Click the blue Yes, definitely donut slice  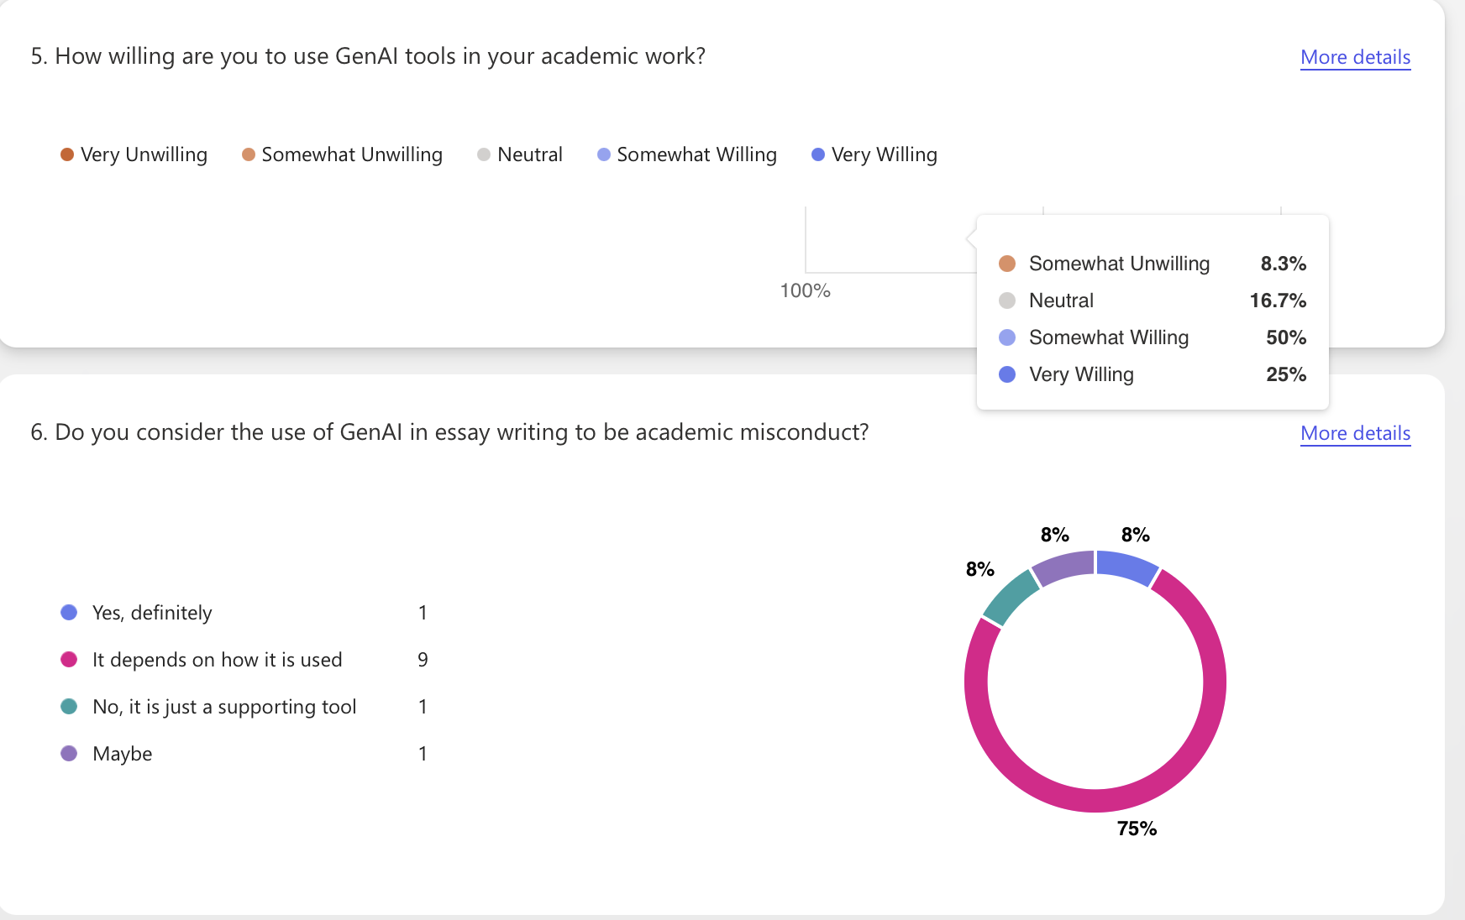[x=1127, y=566]
